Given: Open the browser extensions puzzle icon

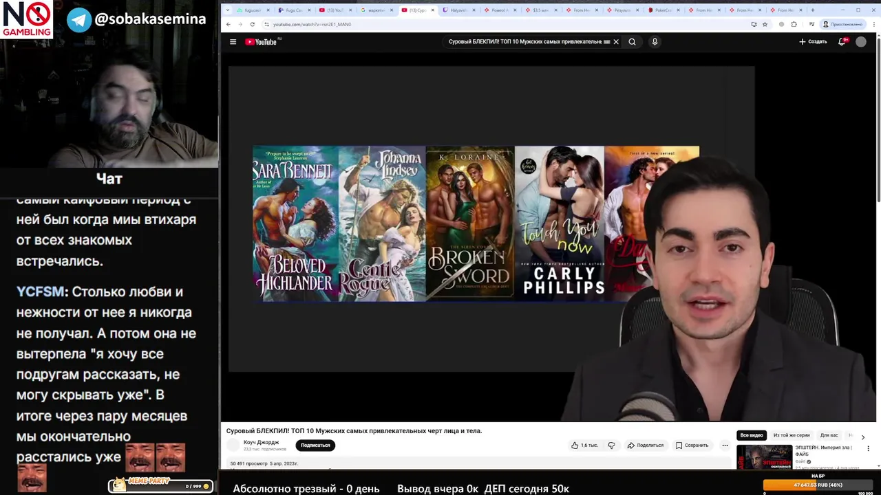Looking at the screenshot, I should coord(794,24).
